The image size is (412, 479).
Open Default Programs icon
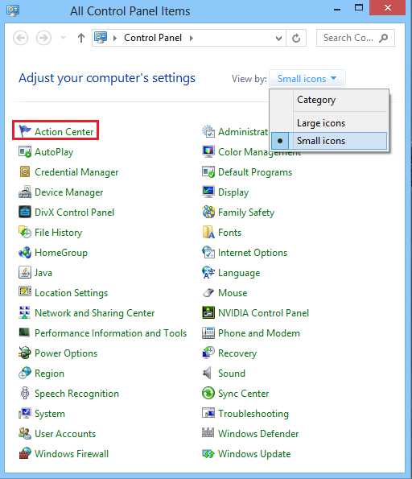[208, 171]
